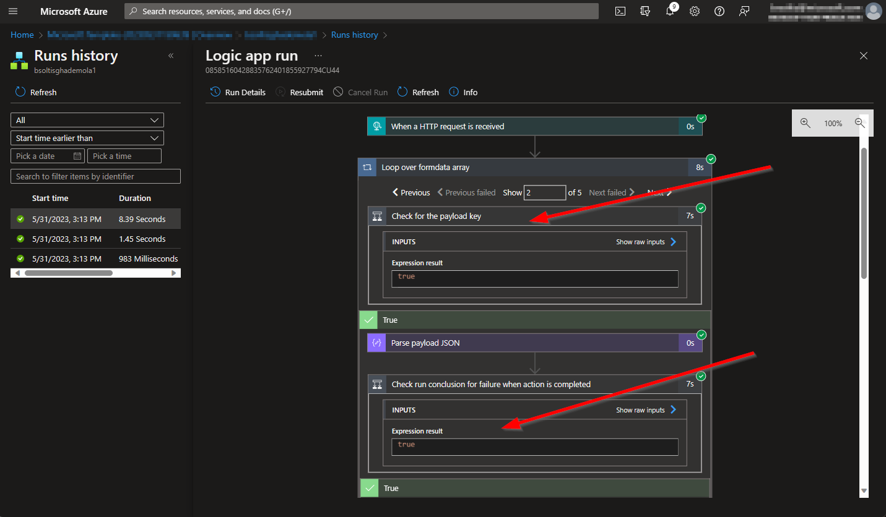
Task: Open the Start time earlier than dropdown
Action: 87,138
